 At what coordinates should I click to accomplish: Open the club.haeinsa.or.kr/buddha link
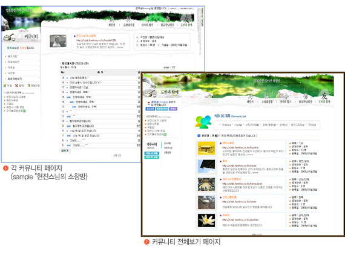click(x=240, y=147)
